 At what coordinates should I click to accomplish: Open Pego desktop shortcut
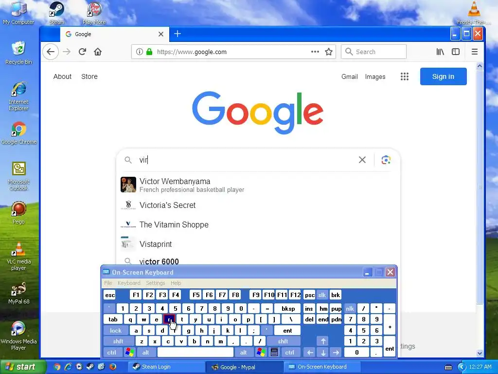18,213
